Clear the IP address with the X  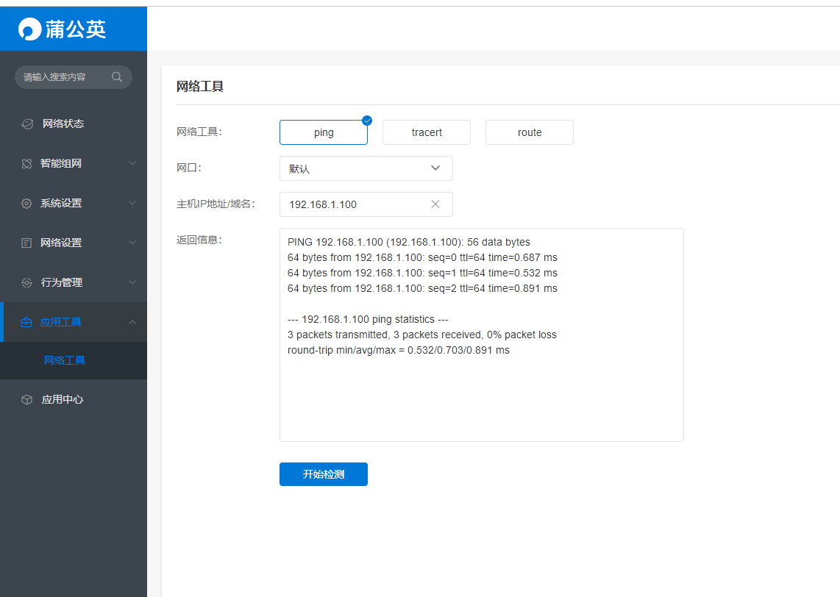[435, 204]
